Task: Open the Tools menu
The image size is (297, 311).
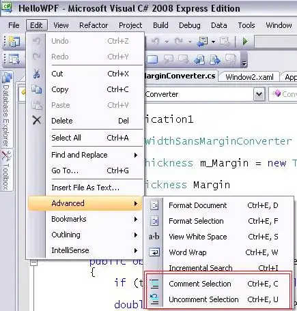Action: pos(246,25)
